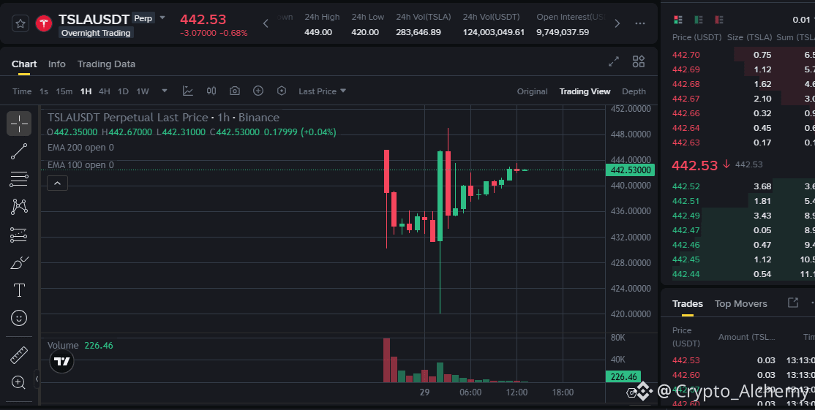Open the emoji icons tool

coord(19,318)
